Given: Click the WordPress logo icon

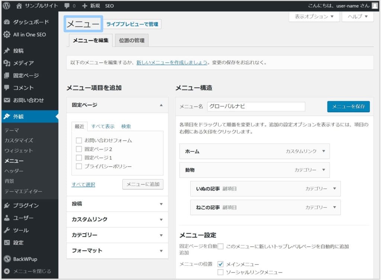Looking at the screenshot, I should [7, 6].
